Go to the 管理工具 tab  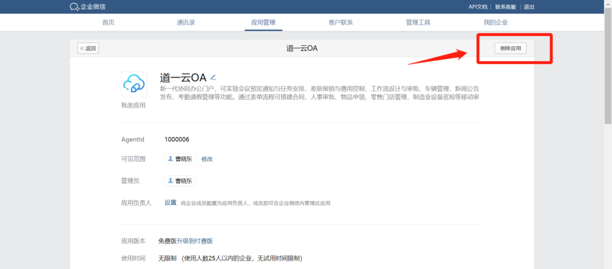pyautogui.click(x=418, y=22)
